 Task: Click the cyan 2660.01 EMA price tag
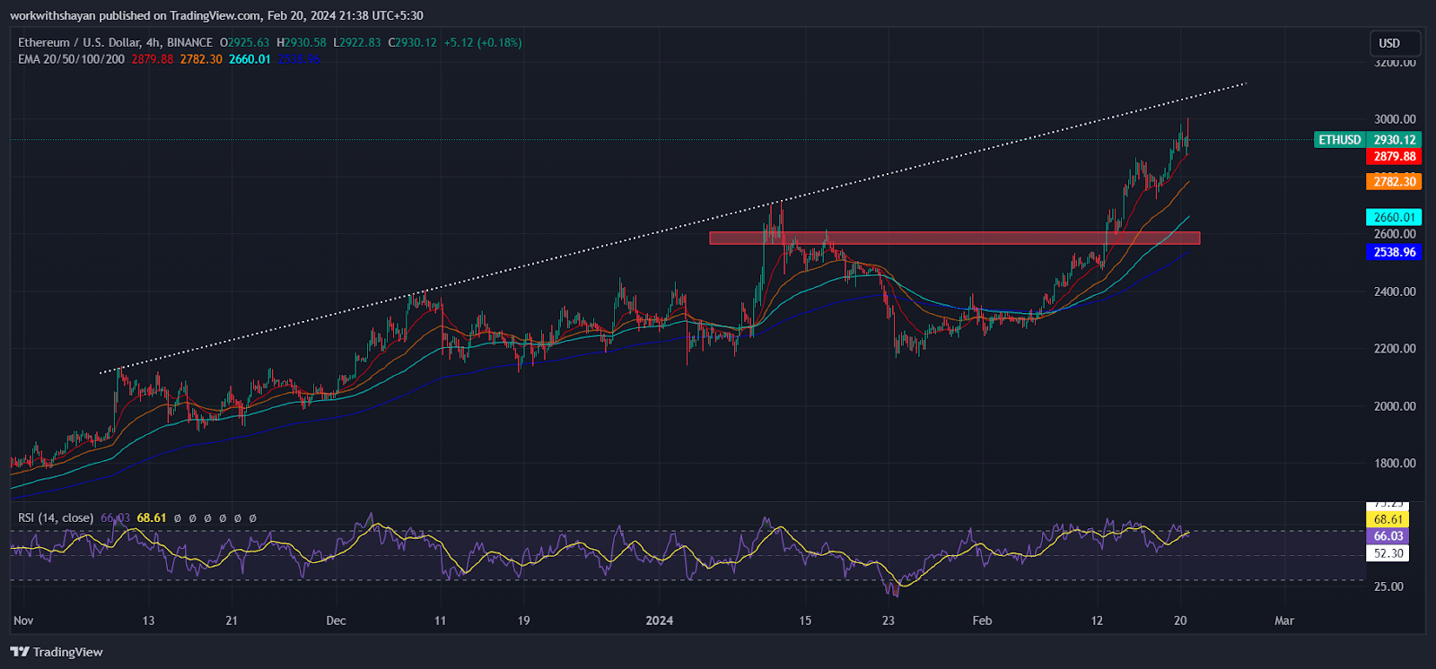pos(1394,217)
